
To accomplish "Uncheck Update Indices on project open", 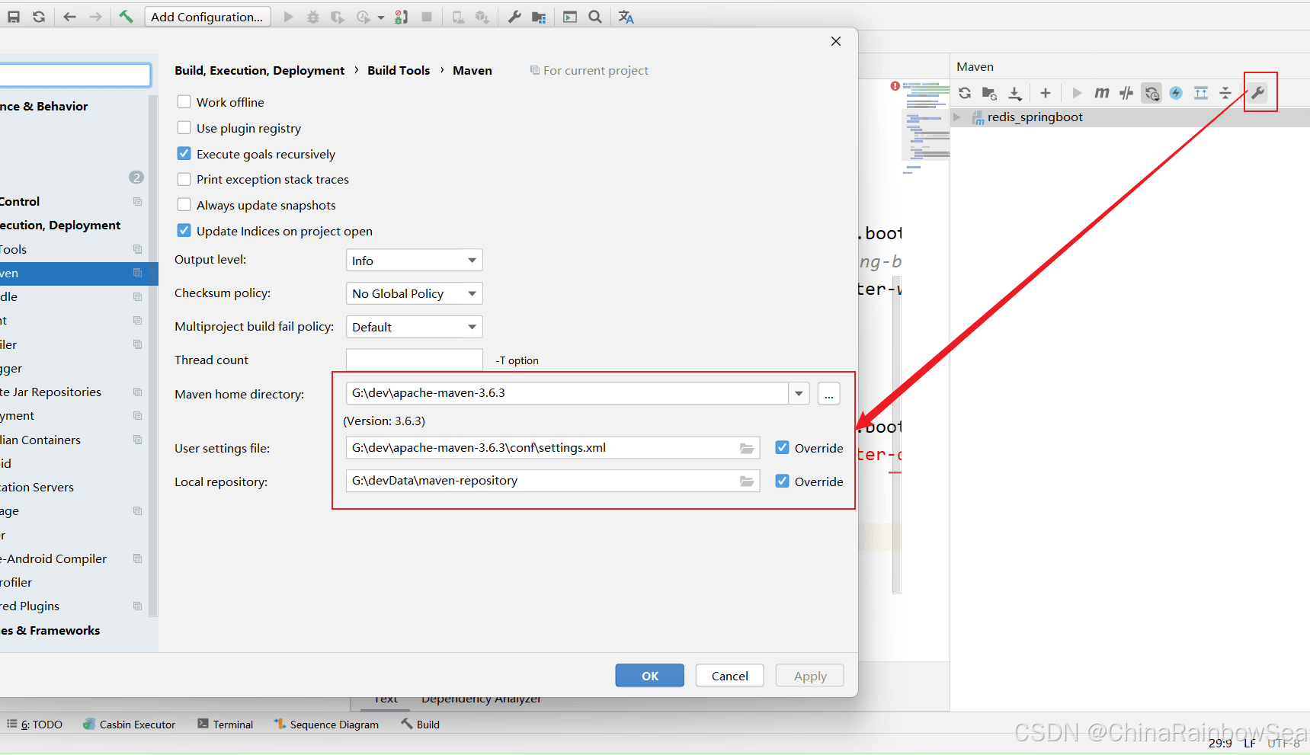I will click(184, 230).
